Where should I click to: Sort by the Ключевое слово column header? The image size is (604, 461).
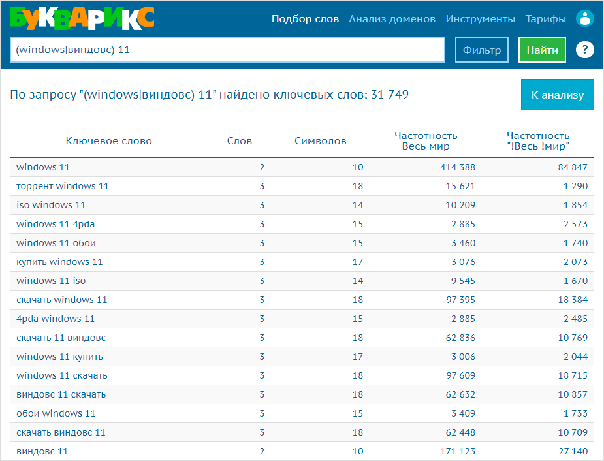108,141
